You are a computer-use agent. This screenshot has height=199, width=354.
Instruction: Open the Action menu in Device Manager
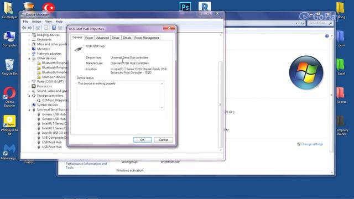[x=37, y=22]
